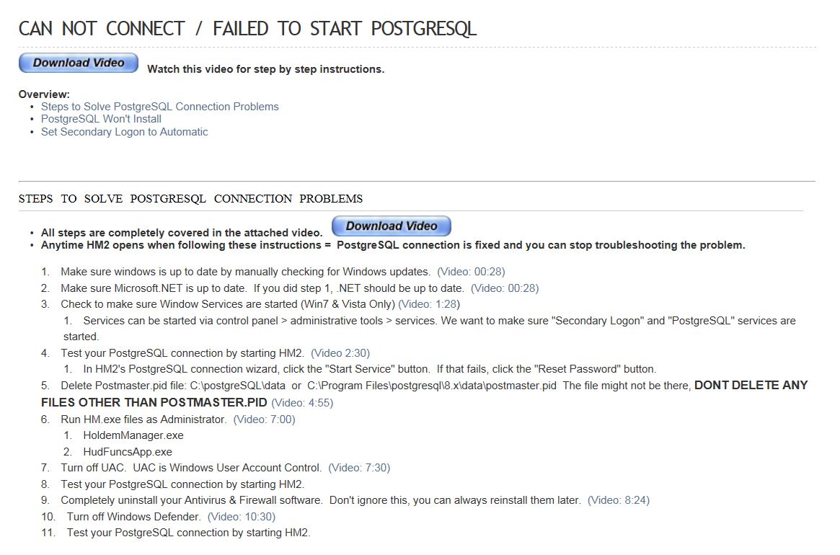This screenshot has height=555, width=840.
Task: Open the Video 10:30 link for Windows Defender
Action: pyautogui.click(x=241, y=517)
